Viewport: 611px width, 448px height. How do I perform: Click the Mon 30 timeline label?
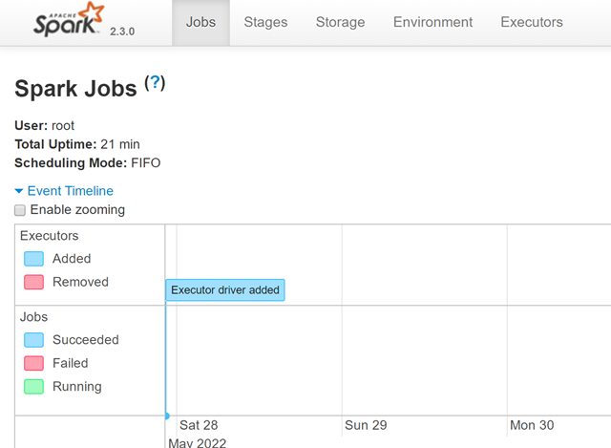532,425
